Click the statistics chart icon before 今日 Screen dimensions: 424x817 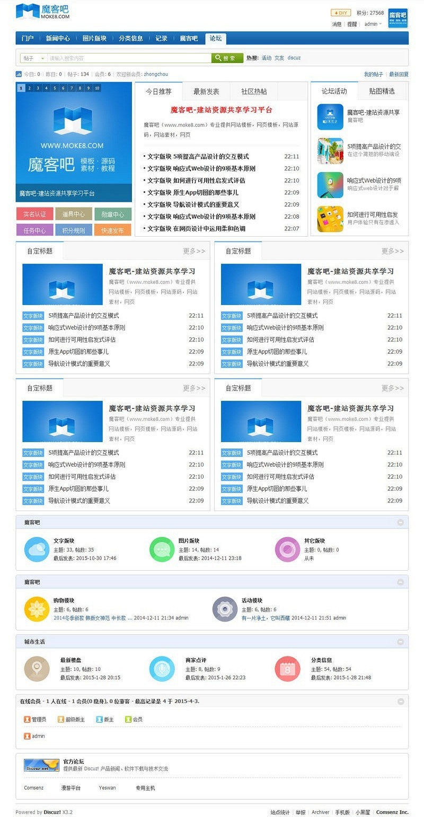pos(19,74)
